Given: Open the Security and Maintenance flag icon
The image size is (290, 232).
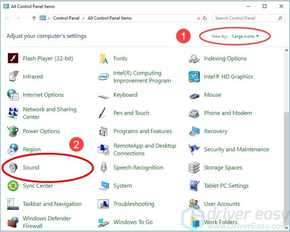Looking at the screenshot, I should point(194,149).
